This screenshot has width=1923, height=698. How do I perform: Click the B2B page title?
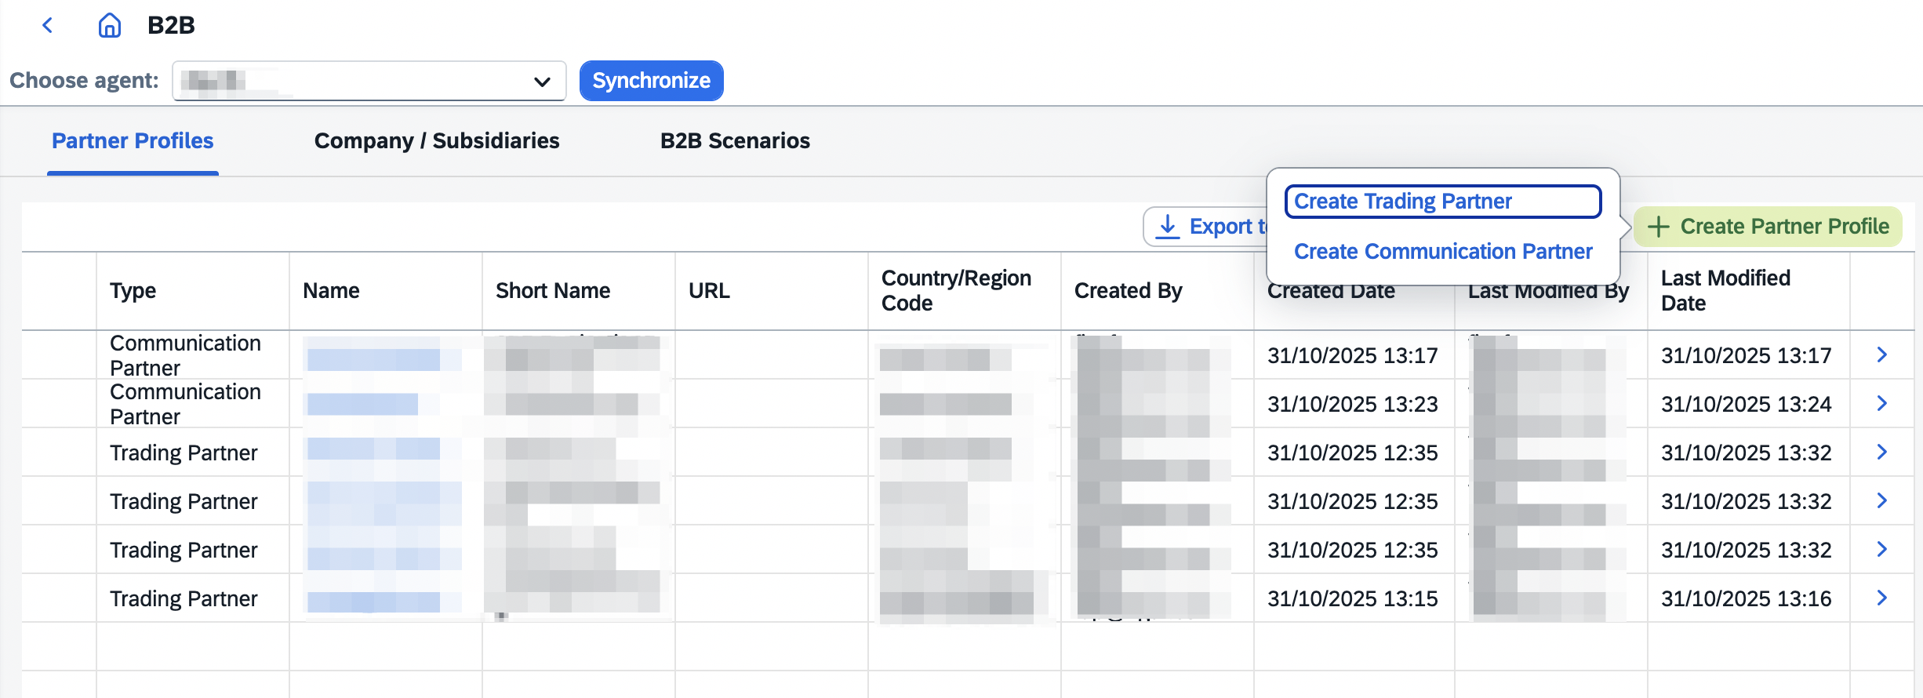click(x=171, y=25)
